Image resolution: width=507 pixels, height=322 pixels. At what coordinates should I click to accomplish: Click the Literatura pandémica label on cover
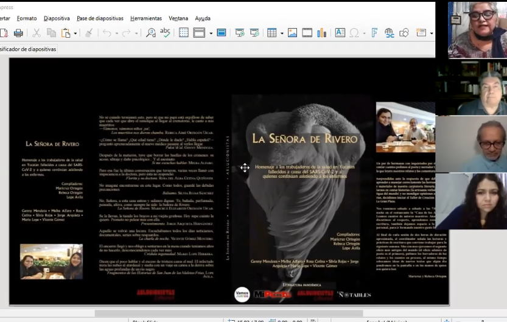[302, 285]
